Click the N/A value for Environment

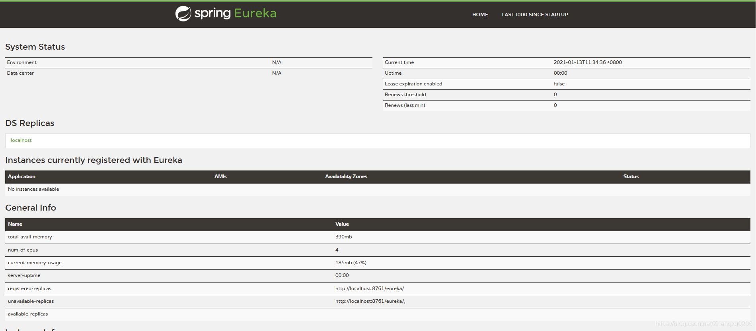point(277,62)
